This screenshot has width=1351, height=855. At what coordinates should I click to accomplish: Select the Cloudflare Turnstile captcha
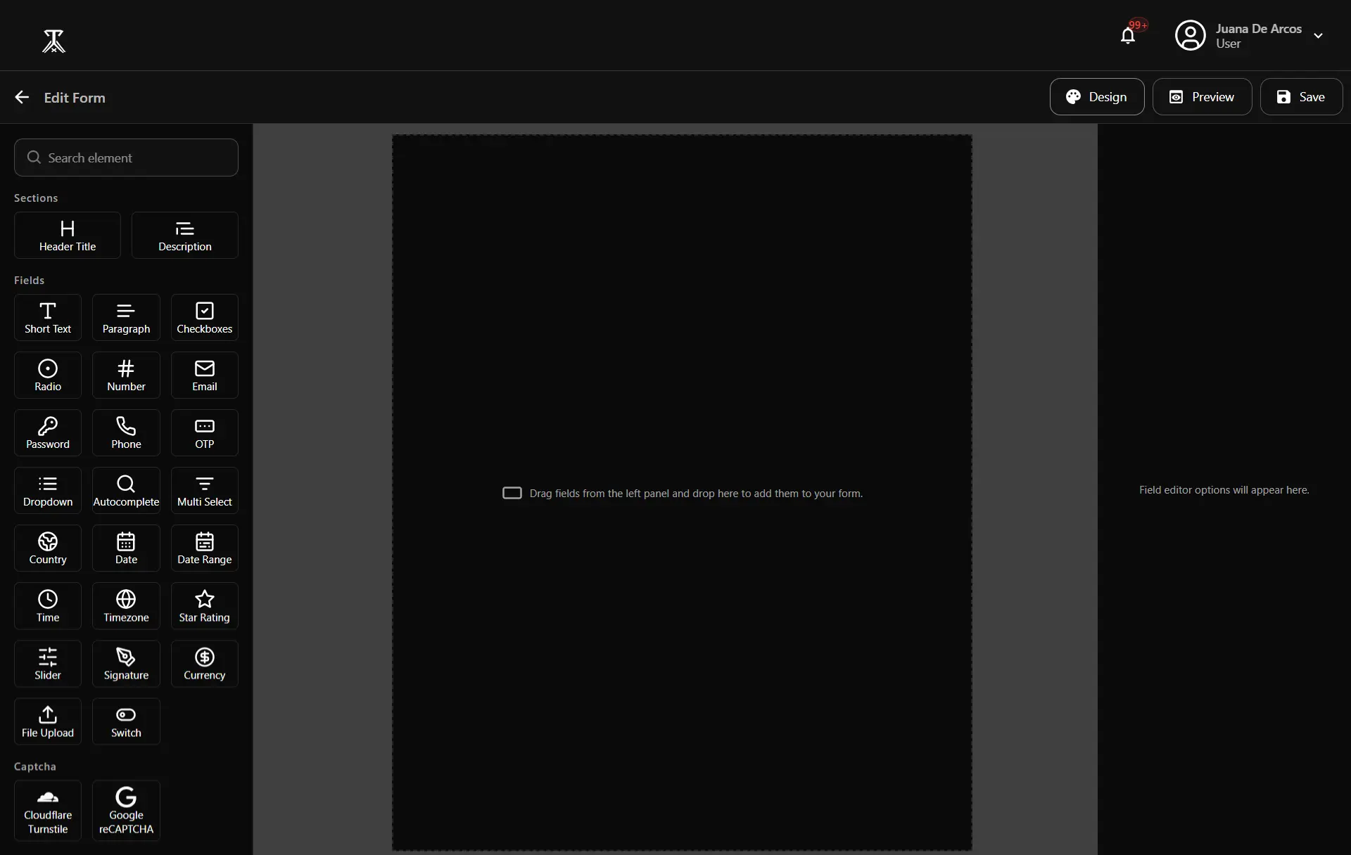(x=48, y=811)
